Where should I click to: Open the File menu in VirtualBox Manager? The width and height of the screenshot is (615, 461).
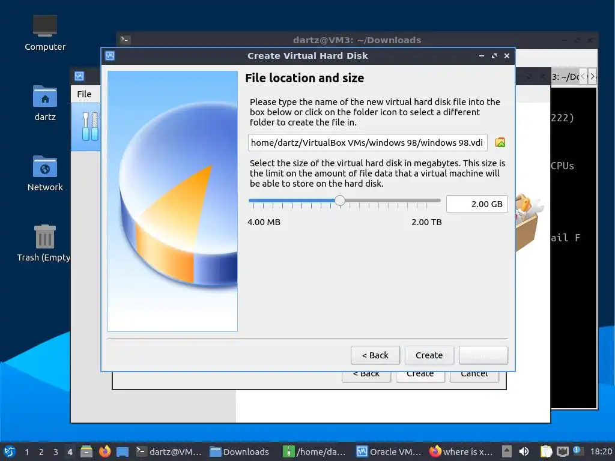coord(84,94)
